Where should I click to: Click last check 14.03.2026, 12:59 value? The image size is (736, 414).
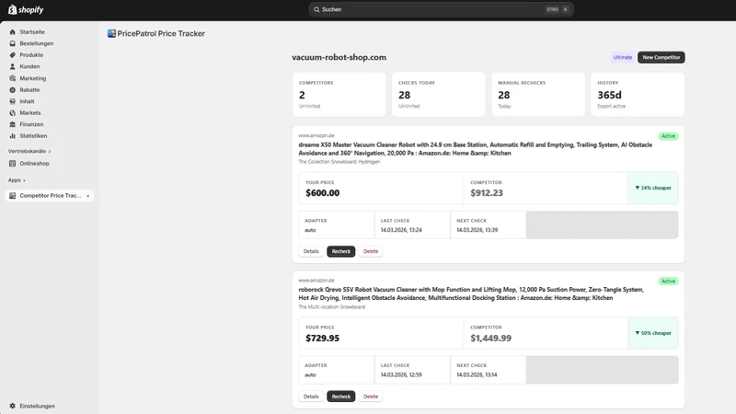tap(401, 375)
